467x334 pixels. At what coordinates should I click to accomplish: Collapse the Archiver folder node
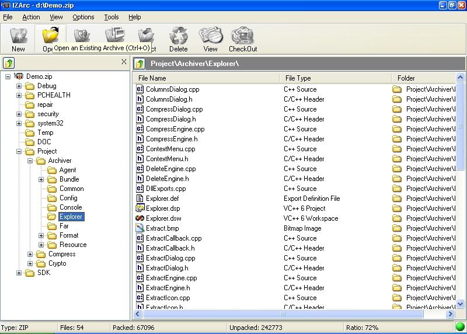[x=30, y=161]
